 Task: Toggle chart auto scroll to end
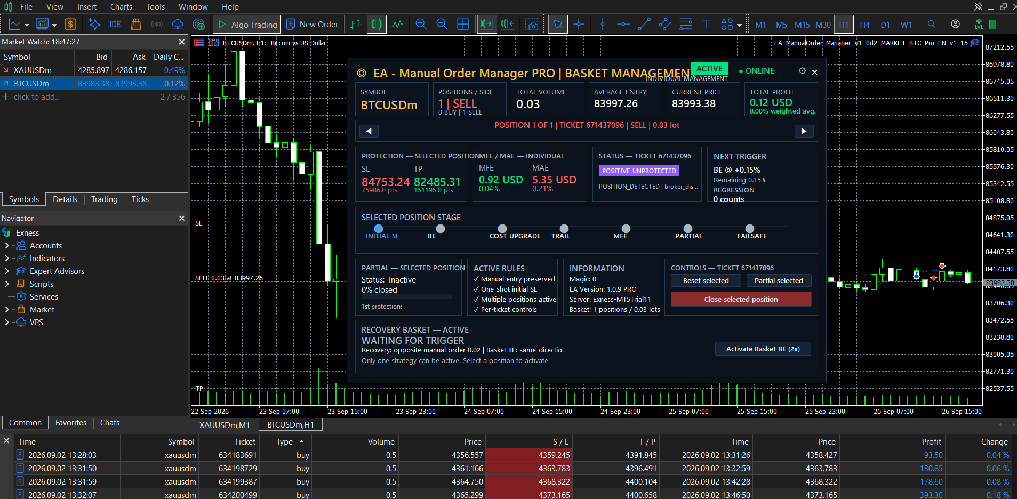tap(486, 25)
